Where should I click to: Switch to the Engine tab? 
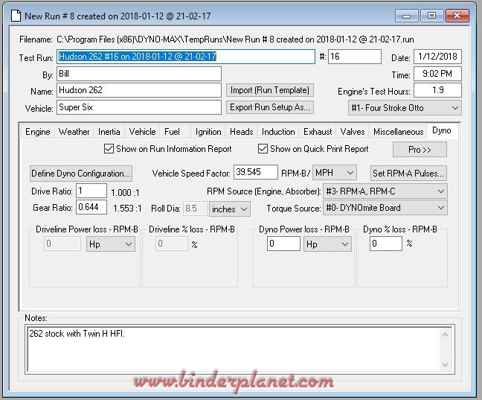tap(37, 132)
